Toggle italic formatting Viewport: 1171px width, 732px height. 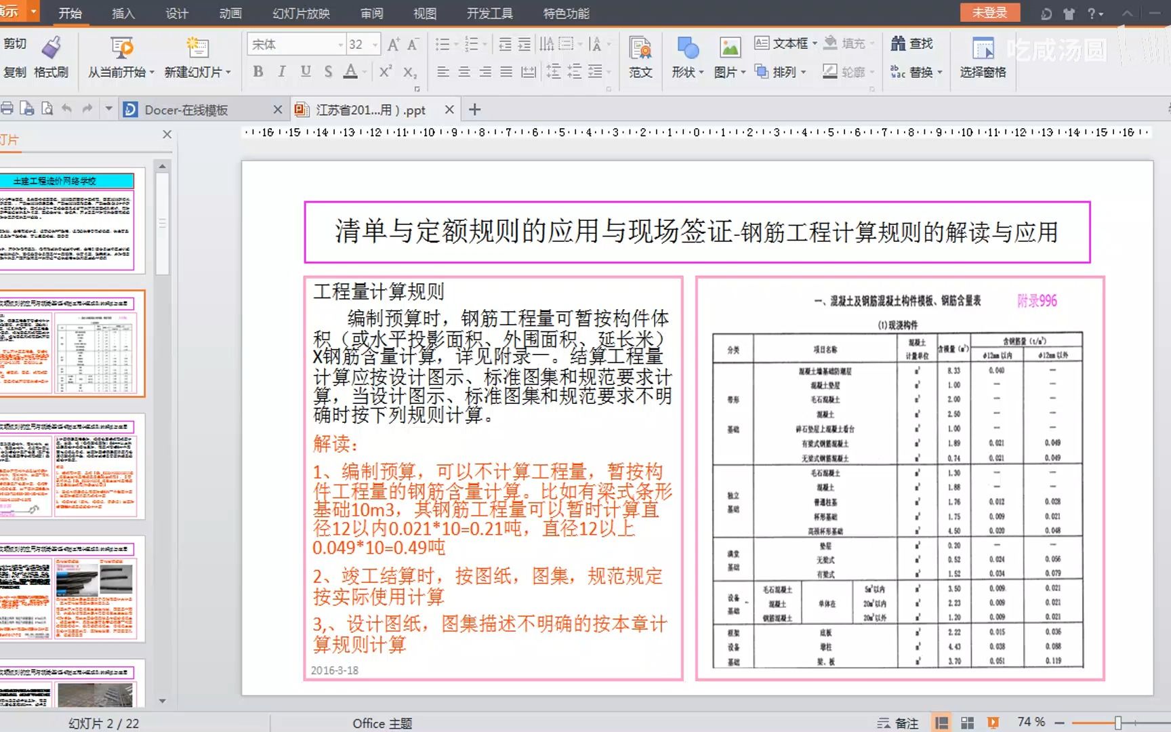click(281, 70)
